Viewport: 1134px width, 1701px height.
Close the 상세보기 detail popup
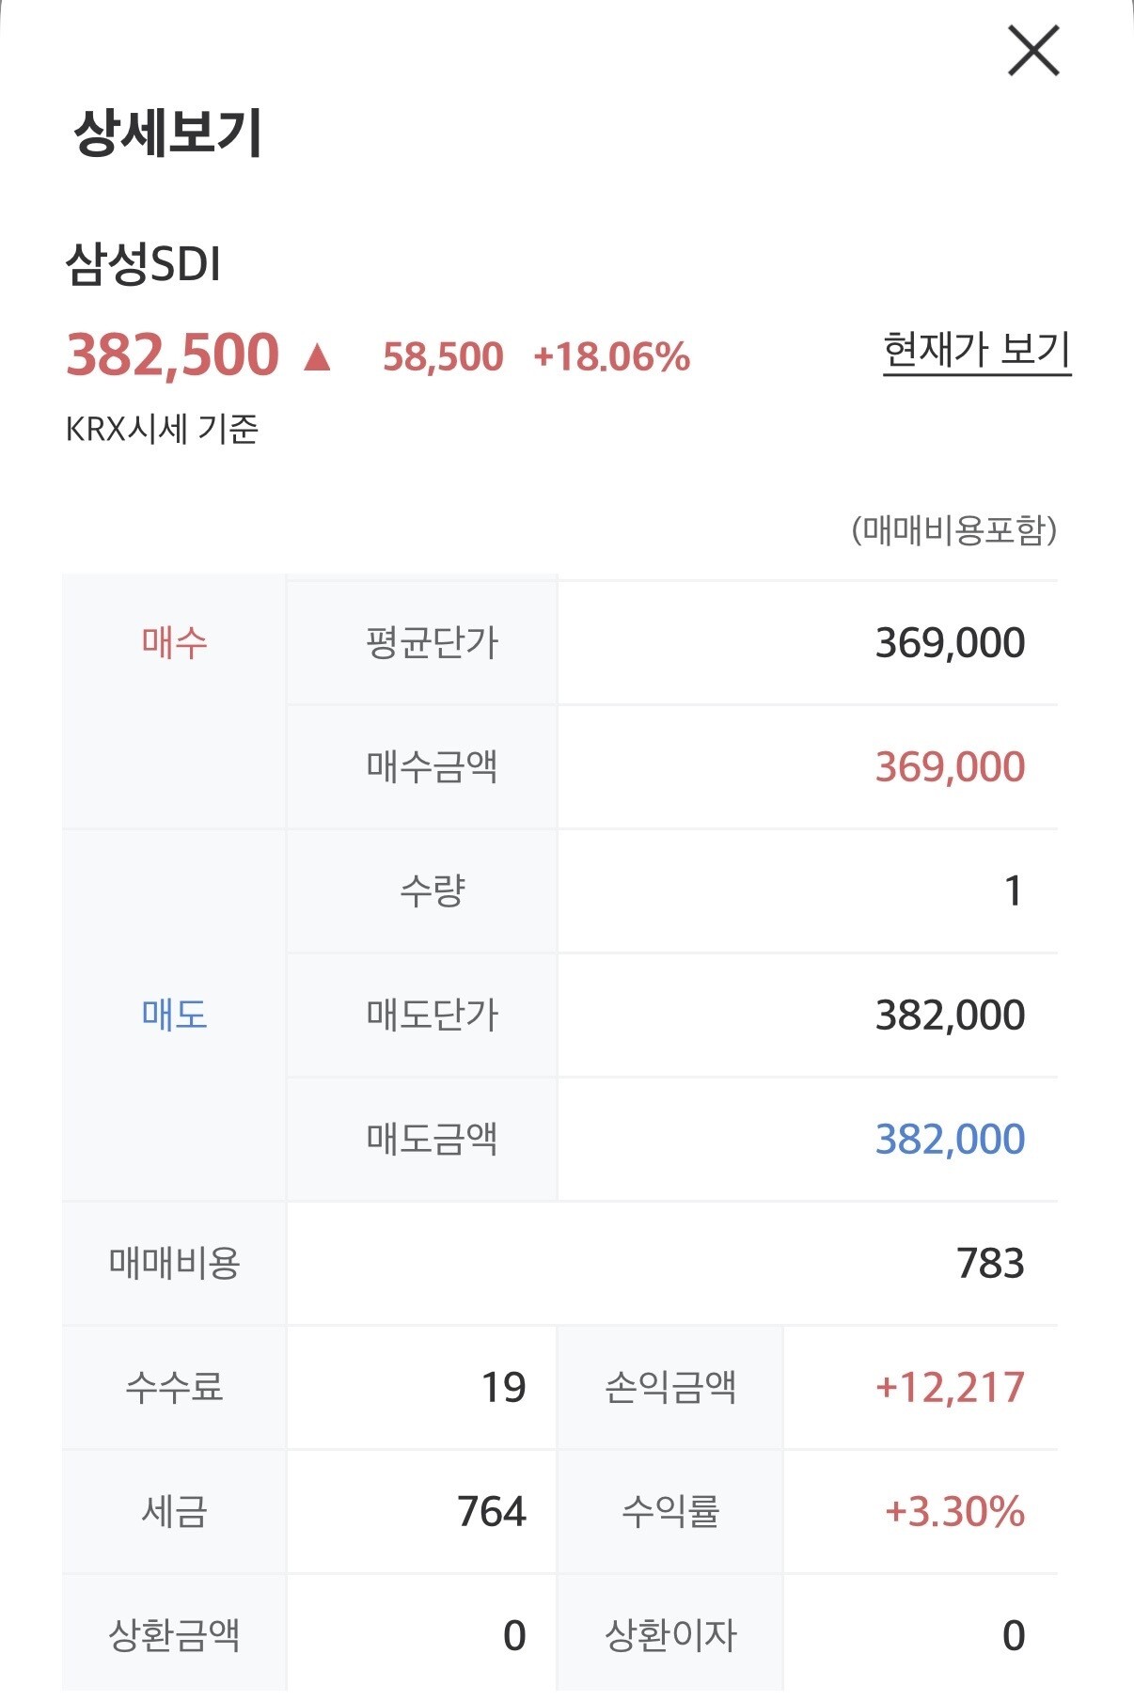[1032, 51]
